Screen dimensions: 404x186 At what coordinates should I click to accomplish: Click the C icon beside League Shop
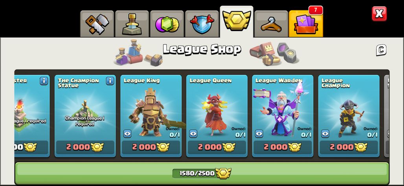coord(381,50)
